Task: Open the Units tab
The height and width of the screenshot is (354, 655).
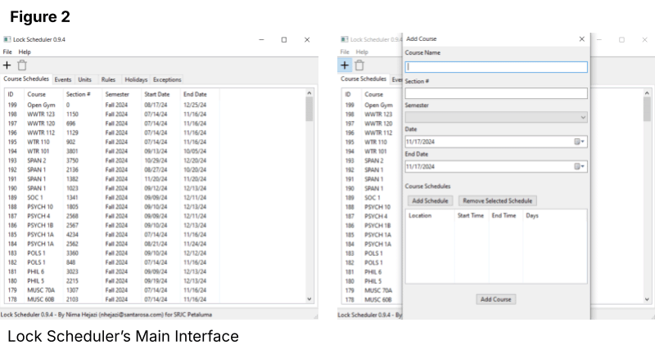Action: [x=85, y=80]
